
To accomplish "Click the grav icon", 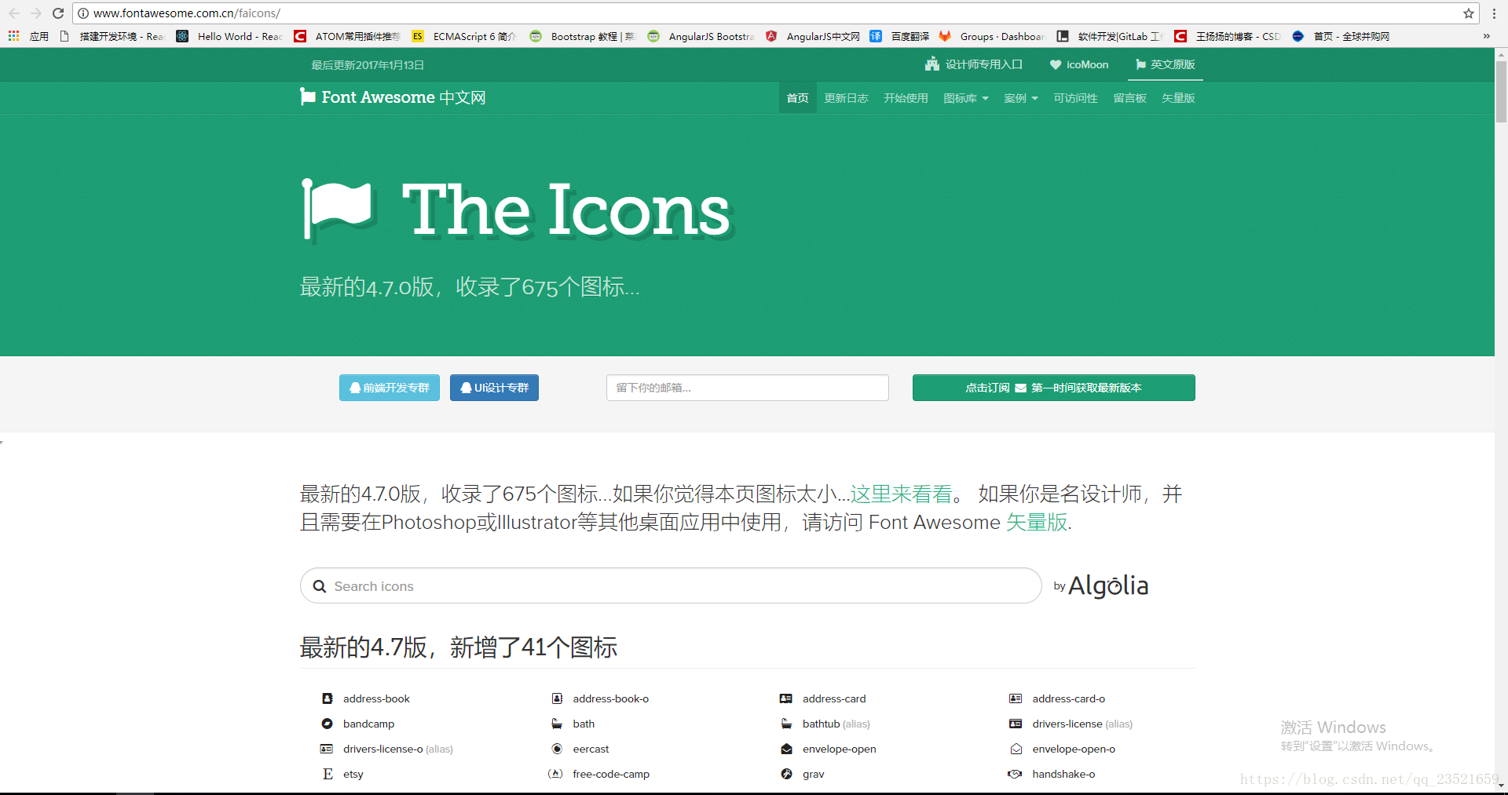I will click(x=786, y=774).
